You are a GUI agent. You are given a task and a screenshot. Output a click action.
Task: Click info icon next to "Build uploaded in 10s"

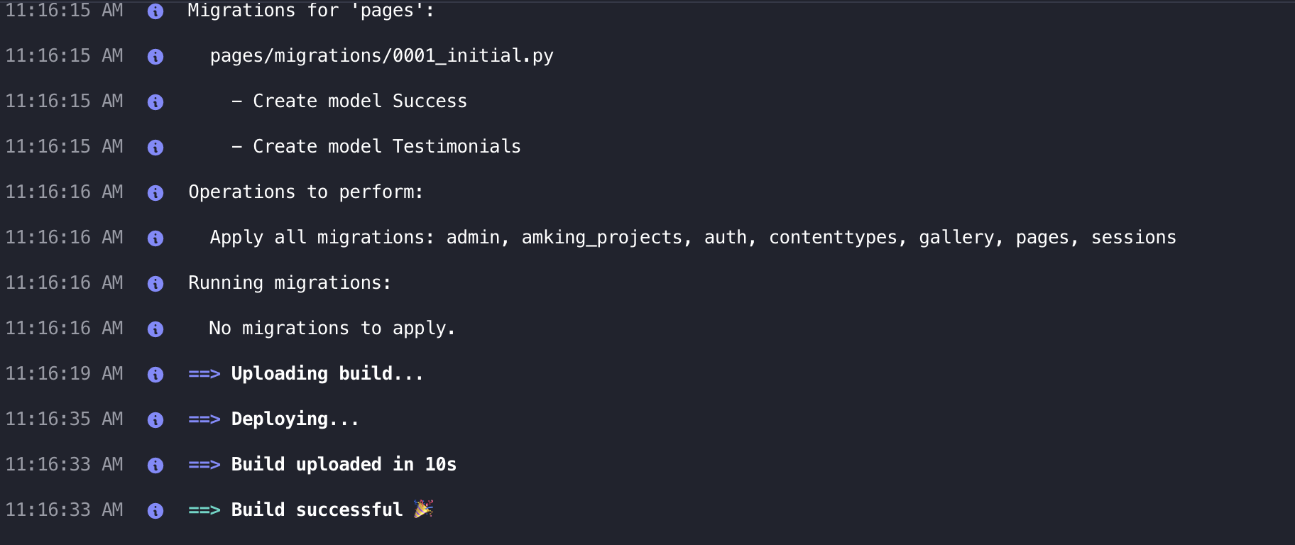click(x=155, y=466)
